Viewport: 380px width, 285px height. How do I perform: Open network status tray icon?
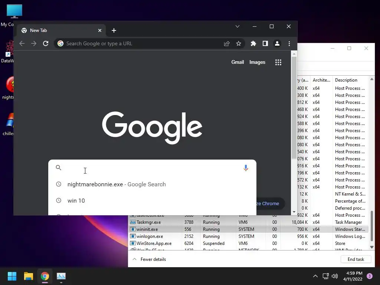coord(326,276)
